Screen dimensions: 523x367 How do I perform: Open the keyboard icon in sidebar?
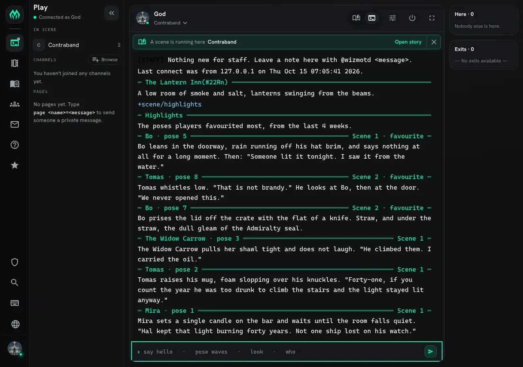[x=15, y=303]
